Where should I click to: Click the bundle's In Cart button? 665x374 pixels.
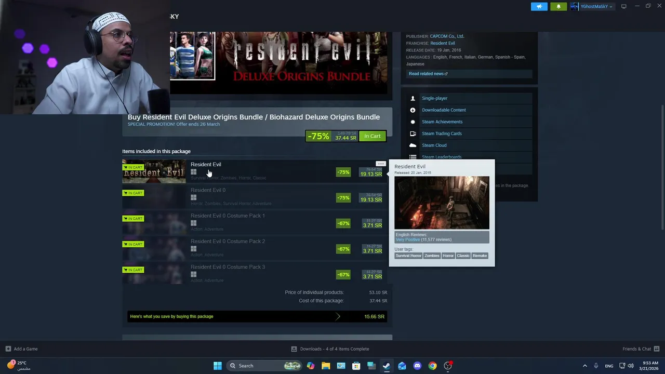point(372,136)
